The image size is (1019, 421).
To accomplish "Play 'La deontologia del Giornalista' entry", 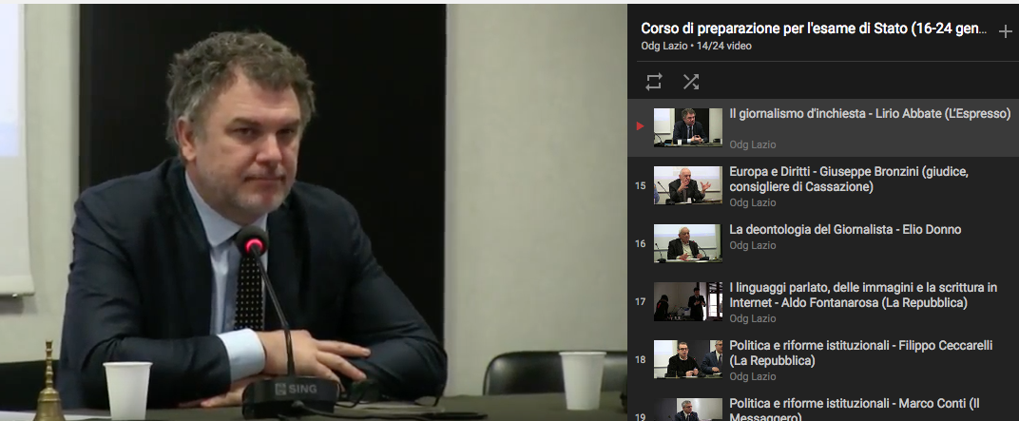I will (x=845, y=230).
